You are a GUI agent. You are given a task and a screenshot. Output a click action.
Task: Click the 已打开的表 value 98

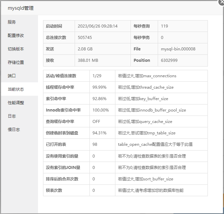coord(95,144)
